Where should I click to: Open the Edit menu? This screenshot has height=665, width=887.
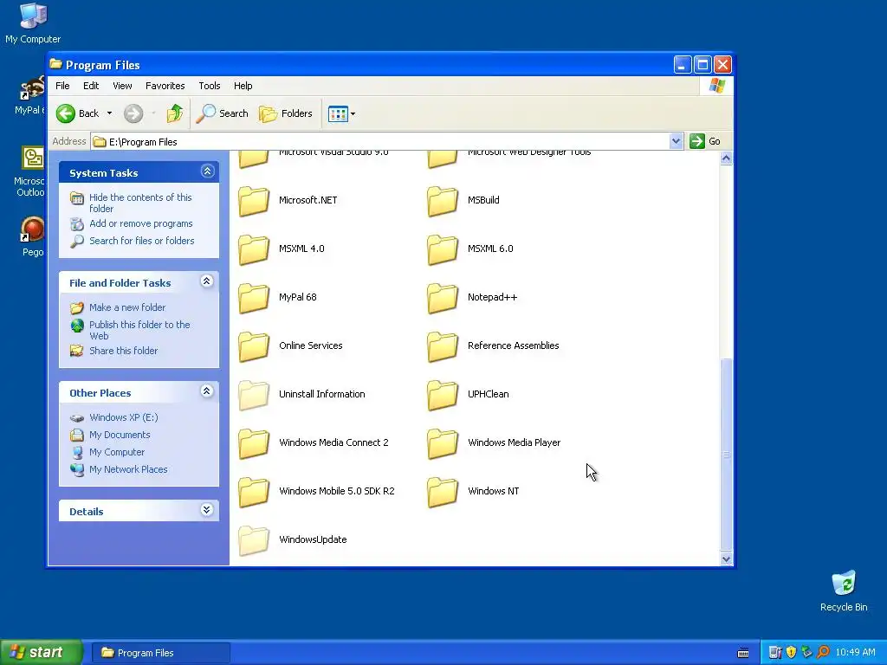click(91, 86)
